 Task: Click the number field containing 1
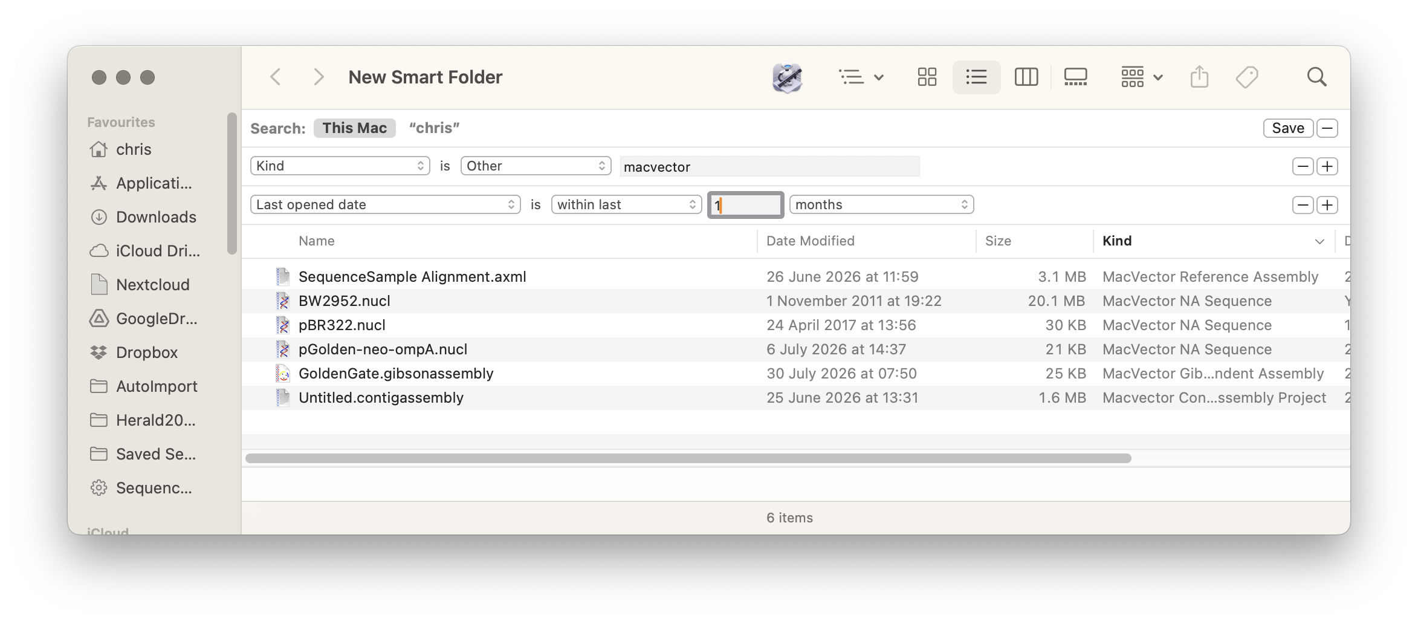(745, 205)
